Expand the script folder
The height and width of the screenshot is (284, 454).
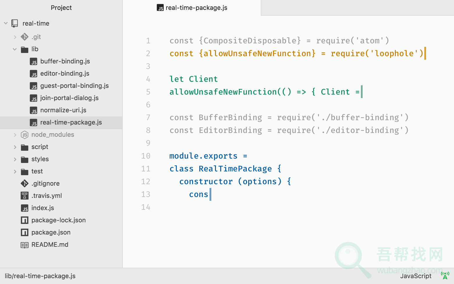(x=15, y=147)
